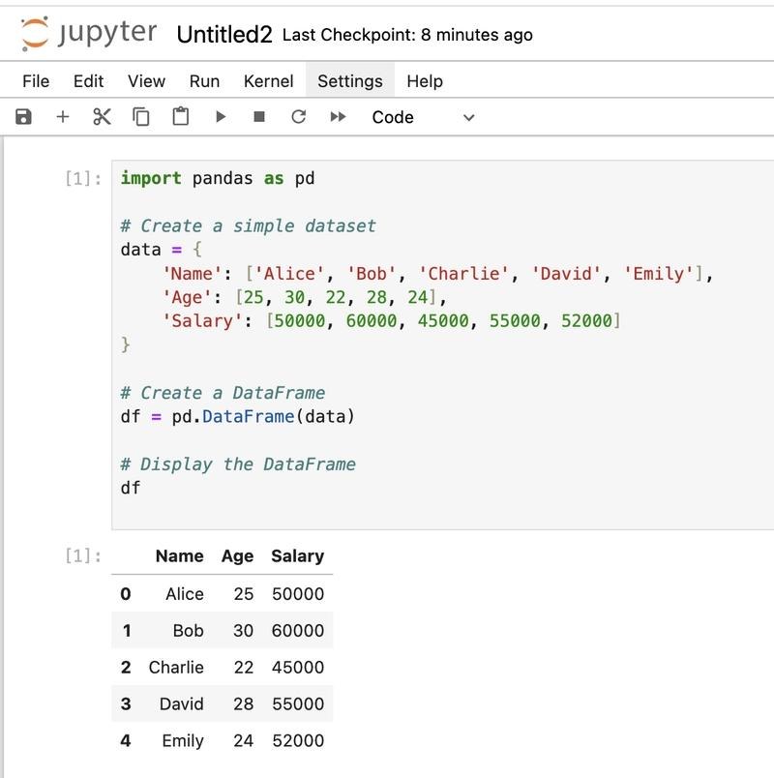Click salary value 45000 in the table

pyautogui.click(x=298, y=668)
